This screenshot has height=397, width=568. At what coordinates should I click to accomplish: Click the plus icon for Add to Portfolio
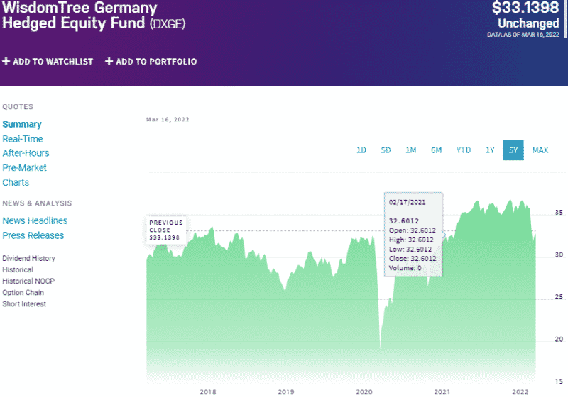tap(109, 62)
